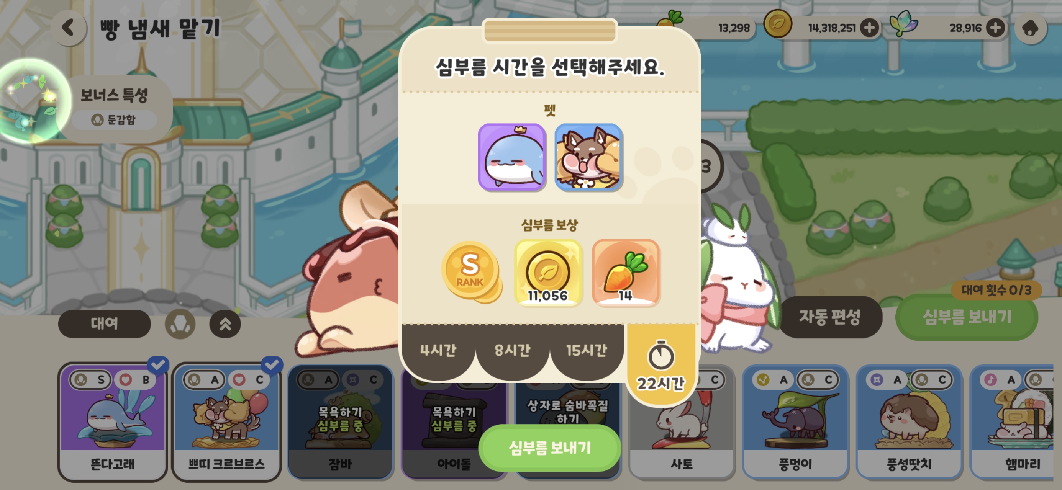Click the 자동 편성 auto-arrange button
The width and height of the screenshot is (1062, 490).
pyautogui.click(x=830, y=317)
